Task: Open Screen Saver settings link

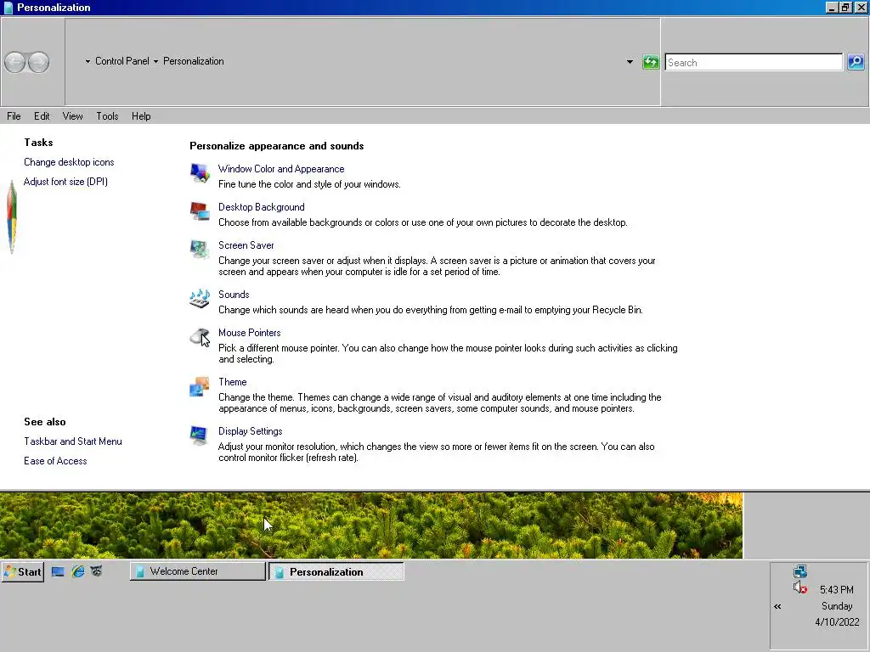Action: (246, 245)
